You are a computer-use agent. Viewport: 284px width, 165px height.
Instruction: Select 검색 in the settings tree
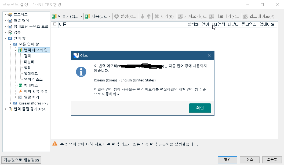coord(27,56)
